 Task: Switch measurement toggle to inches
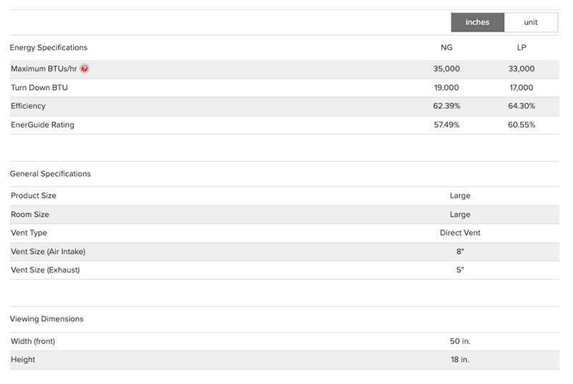(477, 22)
